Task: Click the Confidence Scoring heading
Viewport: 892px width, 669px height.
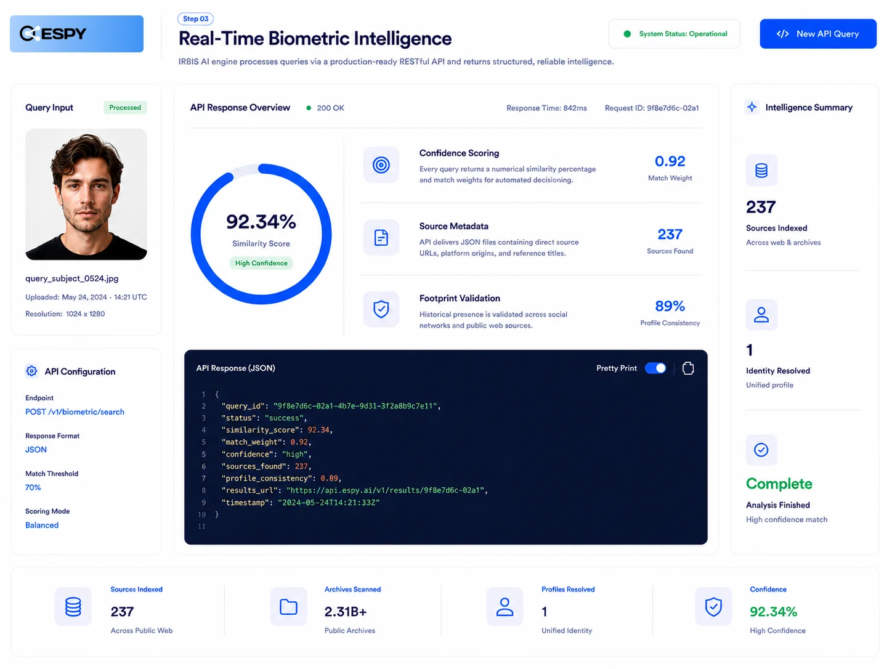Action: (x=460, y=153)
